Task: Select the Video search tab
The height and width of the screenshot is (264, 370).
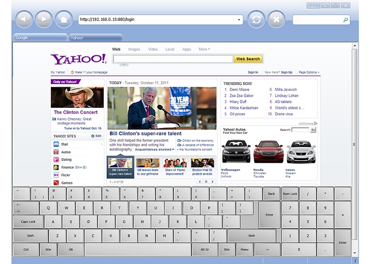Action: coord(153,49)
